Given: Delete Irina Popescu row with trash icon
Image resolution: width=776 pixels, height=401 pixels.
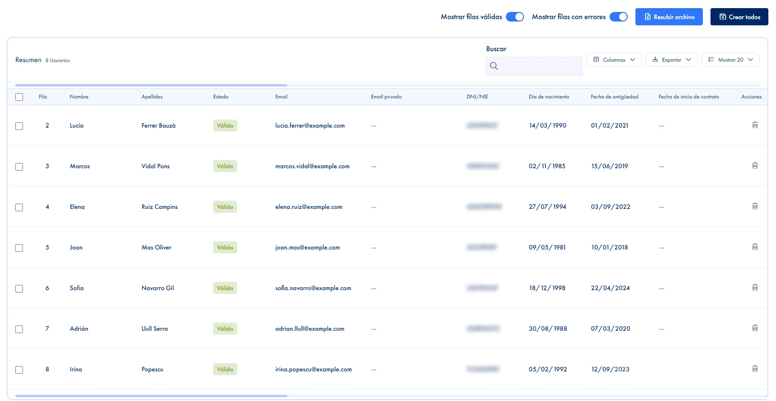Looking at the screenshot, I should [x=755, y=368].
